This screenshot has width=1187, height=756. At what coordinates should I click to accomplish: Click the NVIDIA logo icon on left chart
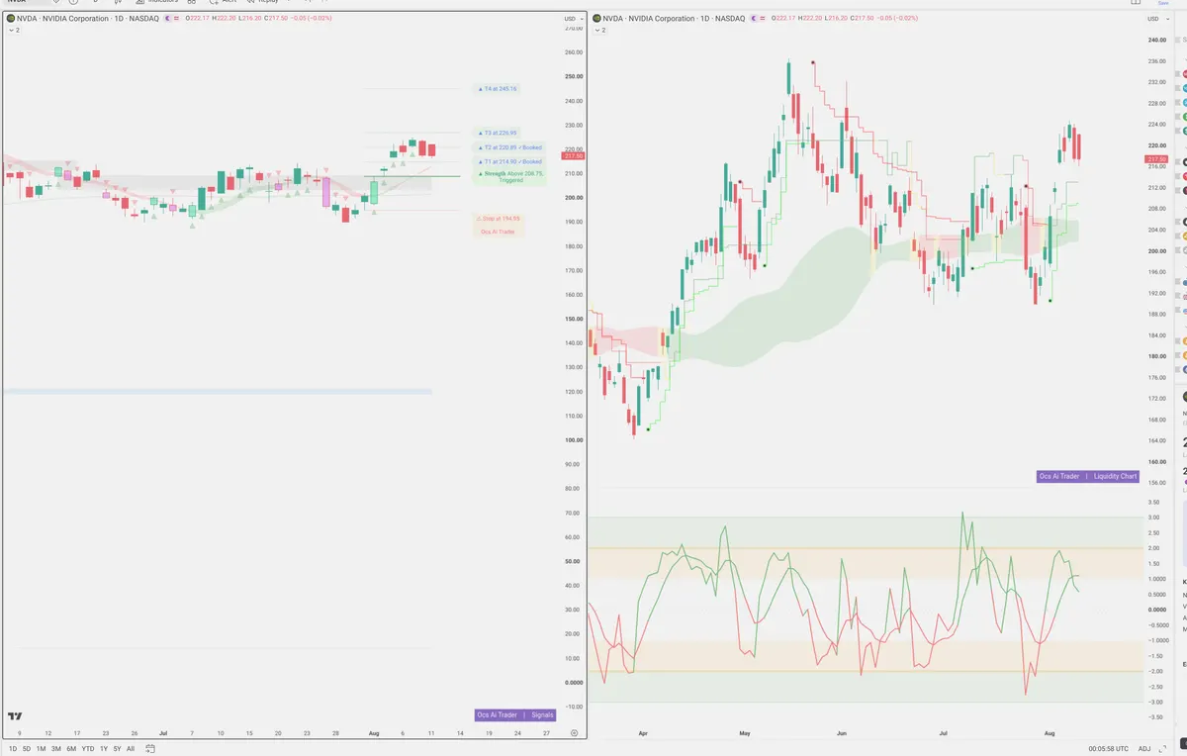10,19
